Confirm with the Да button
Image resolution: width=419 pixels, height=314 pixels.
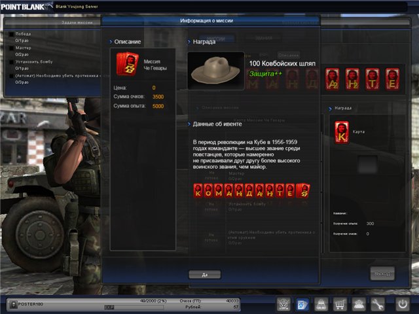(205, 275)
